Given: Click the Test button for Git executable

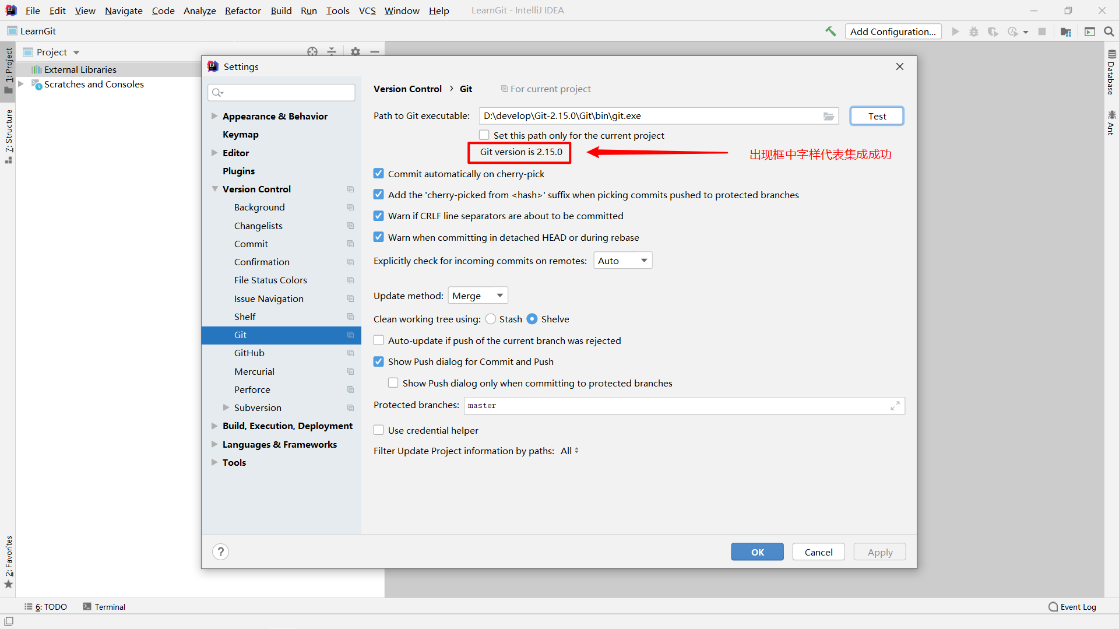Looking at the screenshot, I should pyautogui.click(x=877, y=116).
